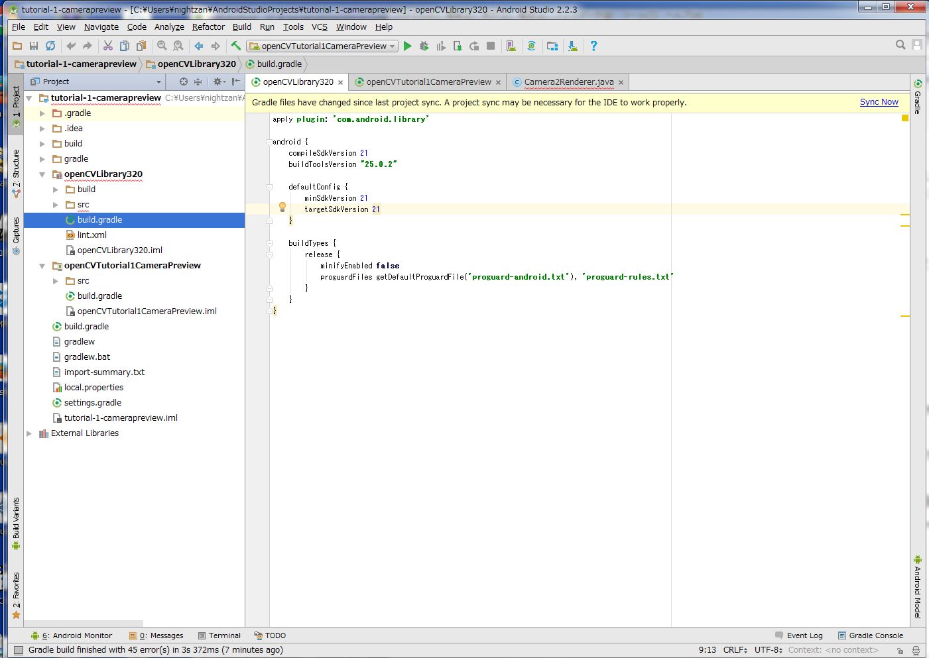The width and height of the screenshot is (929, 658).
Task: Open the TODO tool window
Action: 270,635
